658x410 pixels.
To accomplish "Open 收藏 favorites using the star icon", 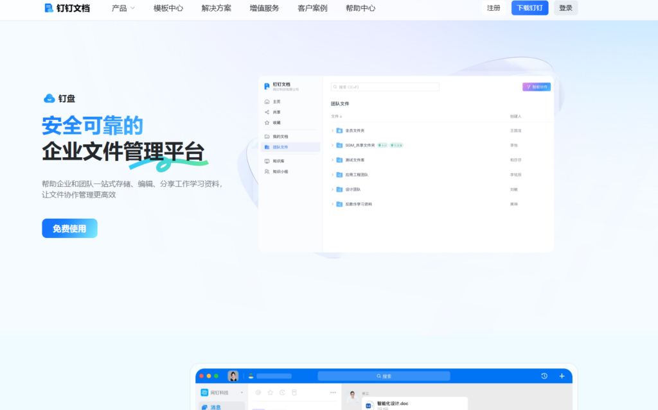I will tap(266, 123).
